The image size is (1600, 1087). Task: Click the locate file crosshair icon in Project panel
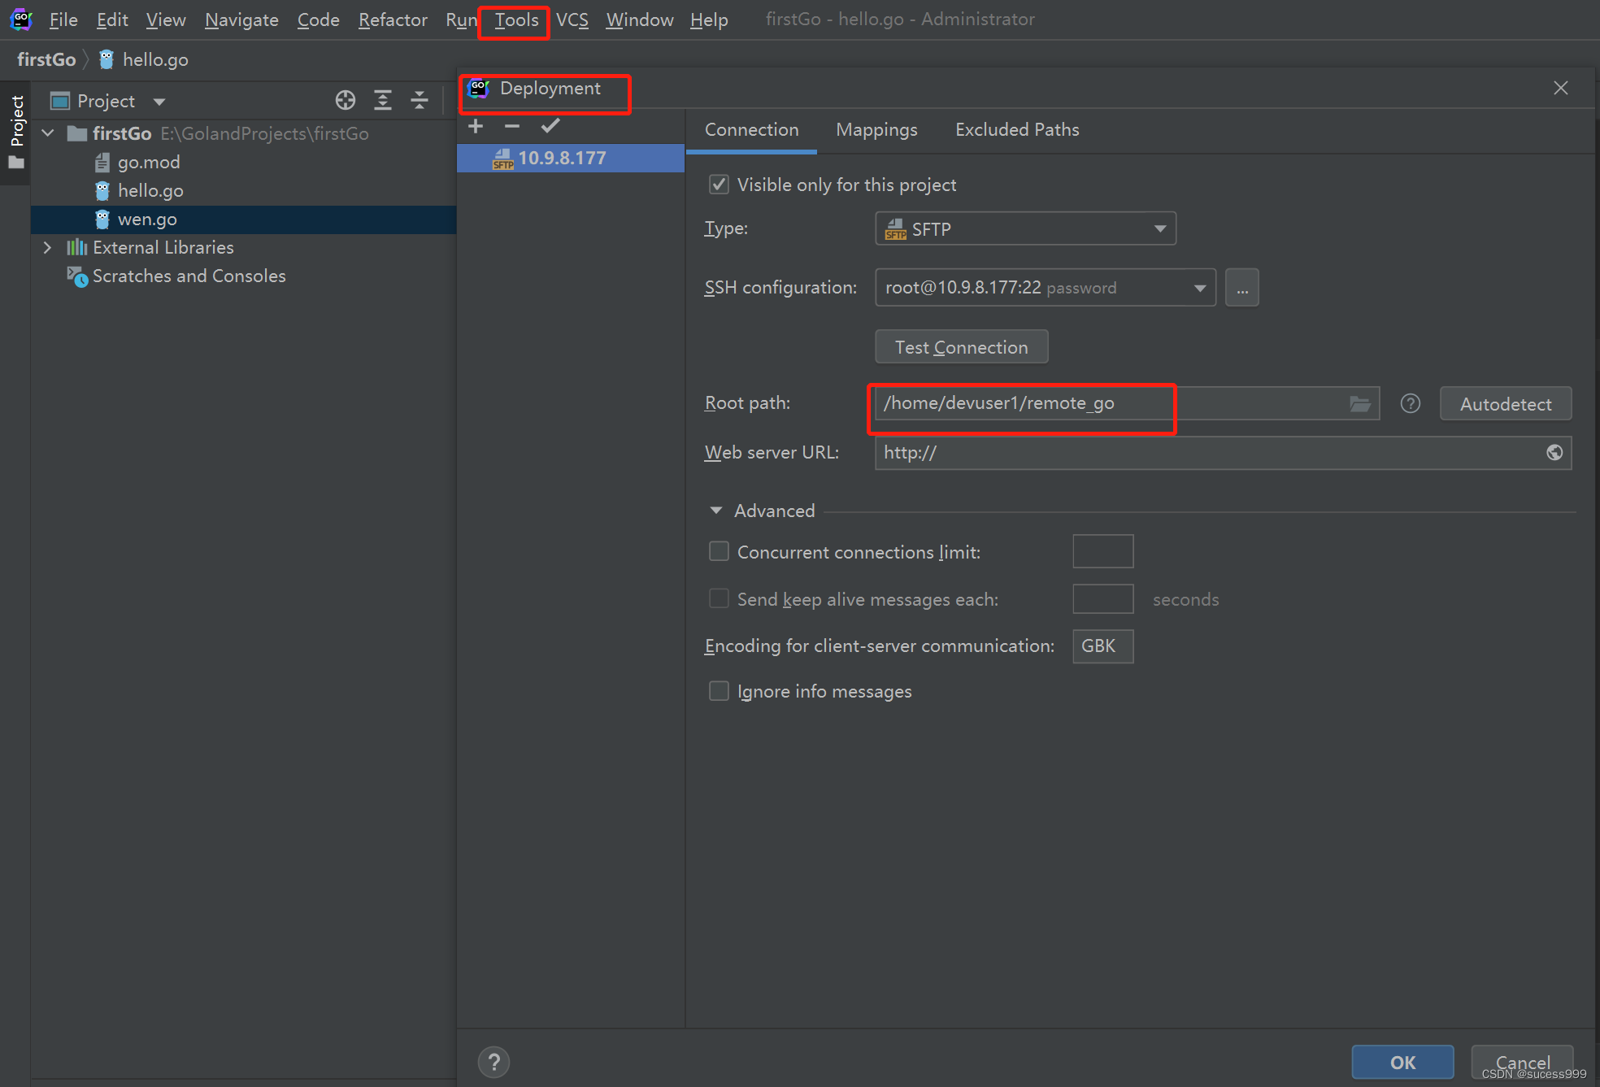pyautogui.click(x=346, y=100)
